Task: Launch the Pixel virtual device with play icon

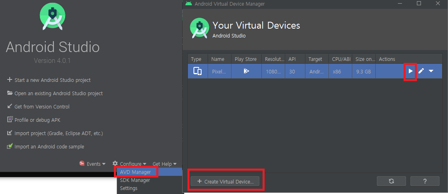Action: pos(410,71)
